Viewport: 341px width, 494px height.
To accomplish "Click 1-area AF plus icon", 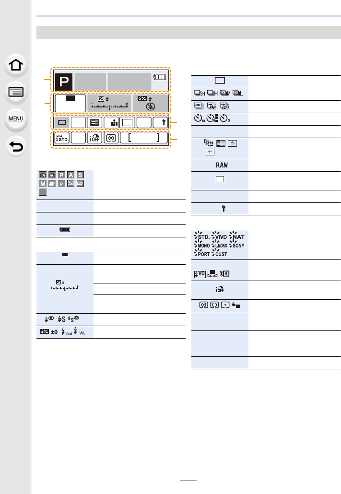I will click(x=210, y=152).
